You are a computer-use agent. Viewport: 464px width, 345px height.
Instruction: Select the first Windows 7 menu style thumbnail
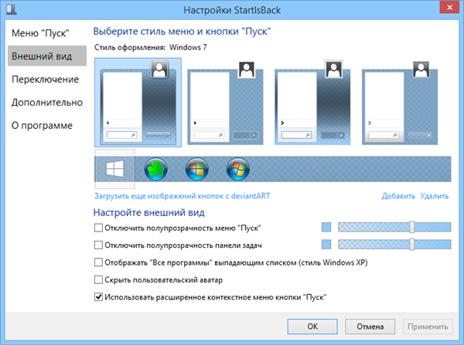tap(138, 103)
